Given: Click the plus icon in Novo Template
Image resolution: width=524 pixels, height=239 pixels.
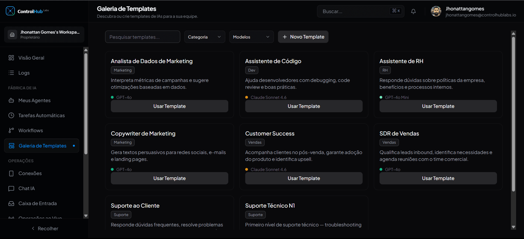Looking at the screenshot, I should [x=285, y=37].
